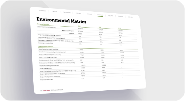This screenshot has height=101, width=185.
Task: Select the Energy and Electricity section heading
Action: pos(43,24)
